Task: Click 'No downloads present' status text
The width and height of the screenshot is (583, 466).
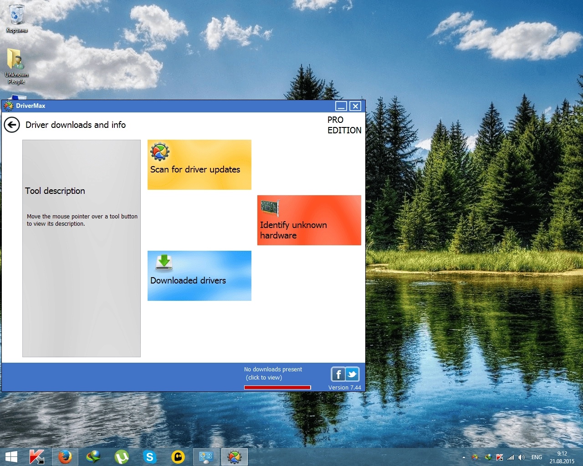Action: point(273,370)
